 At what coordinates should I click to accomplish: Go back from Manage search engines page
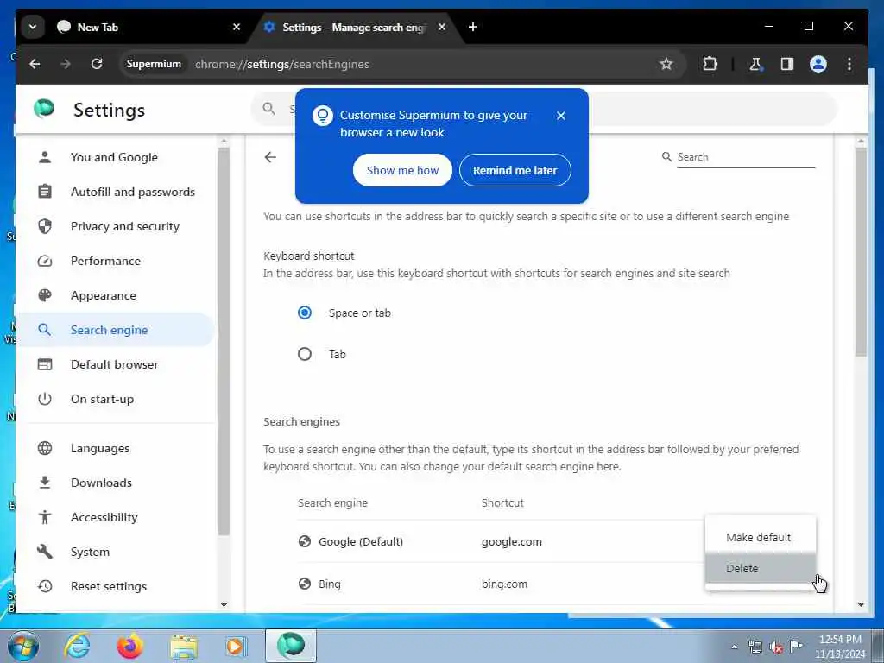(x=270, y=157)
